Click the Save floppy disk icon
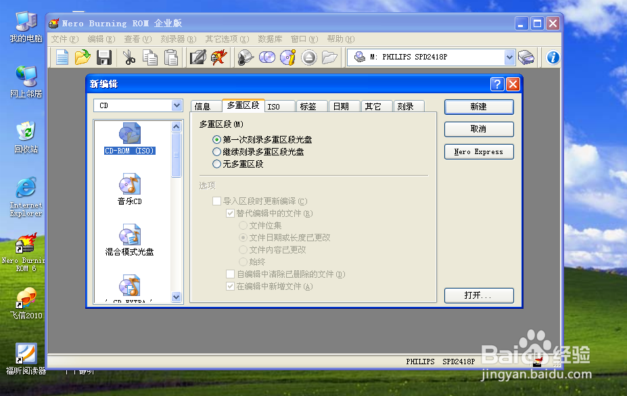The height and width of the screenshot is (396, 627). coord(104,57)
